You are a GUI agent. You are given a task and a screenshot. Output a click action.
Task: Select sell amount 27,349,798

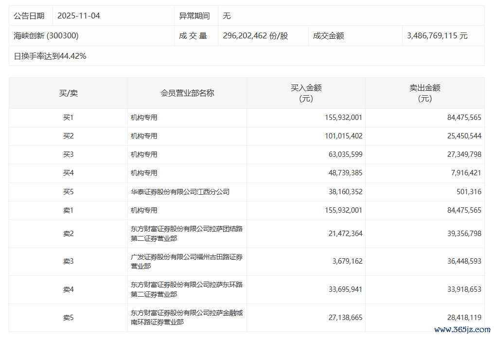pos(464,154)
